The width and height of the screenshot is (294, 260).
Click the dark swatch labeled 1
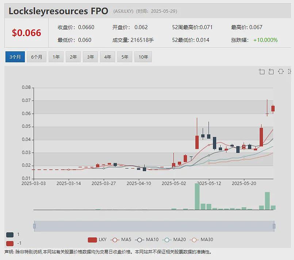(10, 235)
